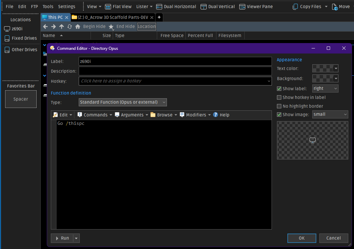Select Other Drives in Locations
The height and width of the screenshot is (249, 354).
(21, 50)
